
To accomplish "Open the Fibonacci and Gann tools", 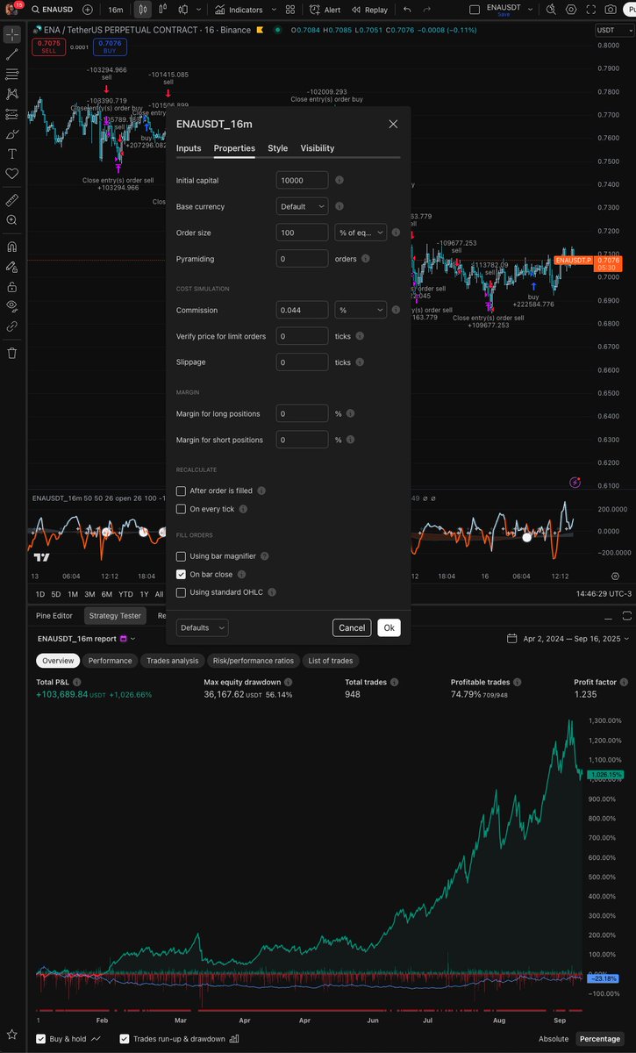I will 12,75.
